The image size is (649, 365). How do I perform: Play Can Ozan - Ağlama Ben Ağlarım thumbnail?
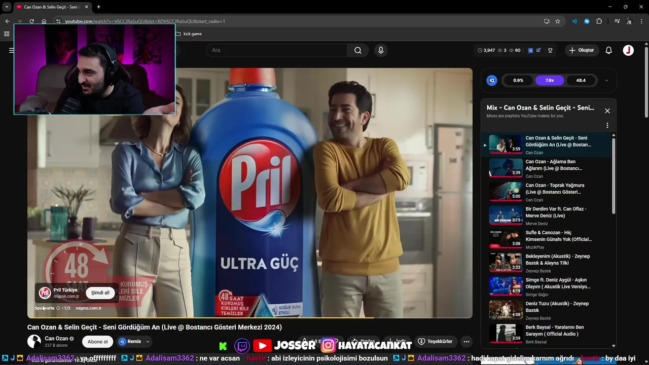pyautogui.click(x=506, y=168)
